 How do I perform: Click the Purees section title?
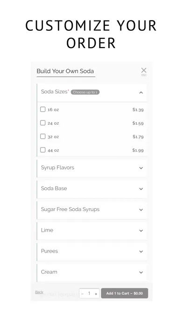coord(49,251)
